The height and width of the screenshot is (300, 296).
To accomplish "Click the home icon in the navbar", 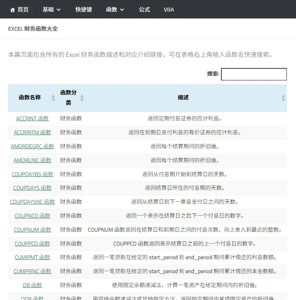I will (13, 10).
